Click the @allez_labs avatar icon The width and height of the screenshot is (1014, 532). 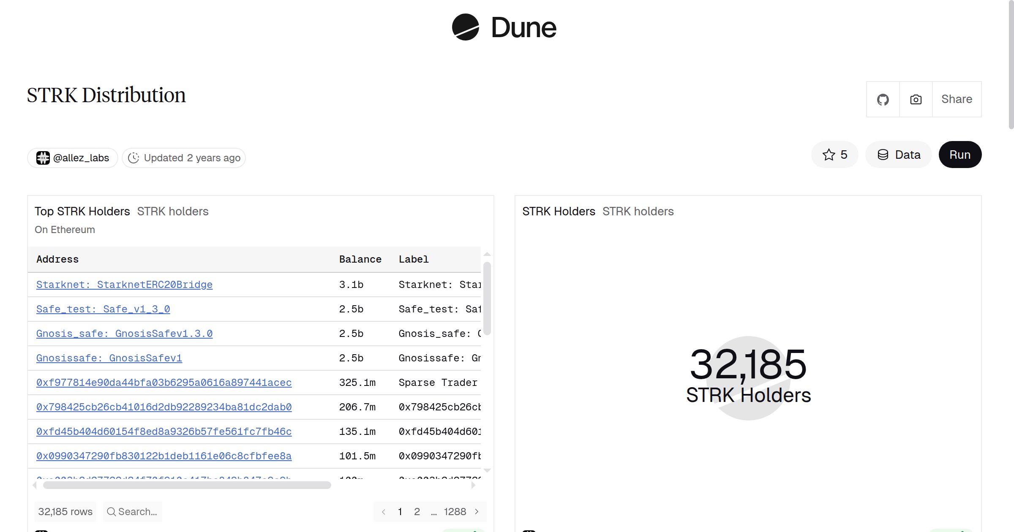point(44,157)
